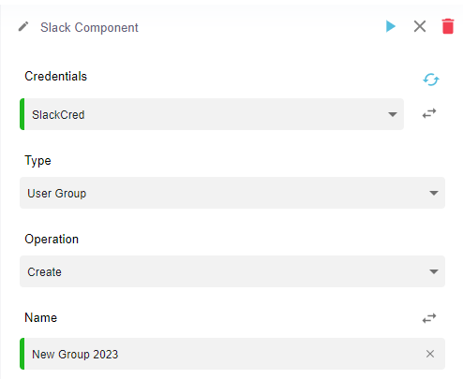Refresh the credentials list
Screen dimensions: 463x379
click(x=431, y=80)
